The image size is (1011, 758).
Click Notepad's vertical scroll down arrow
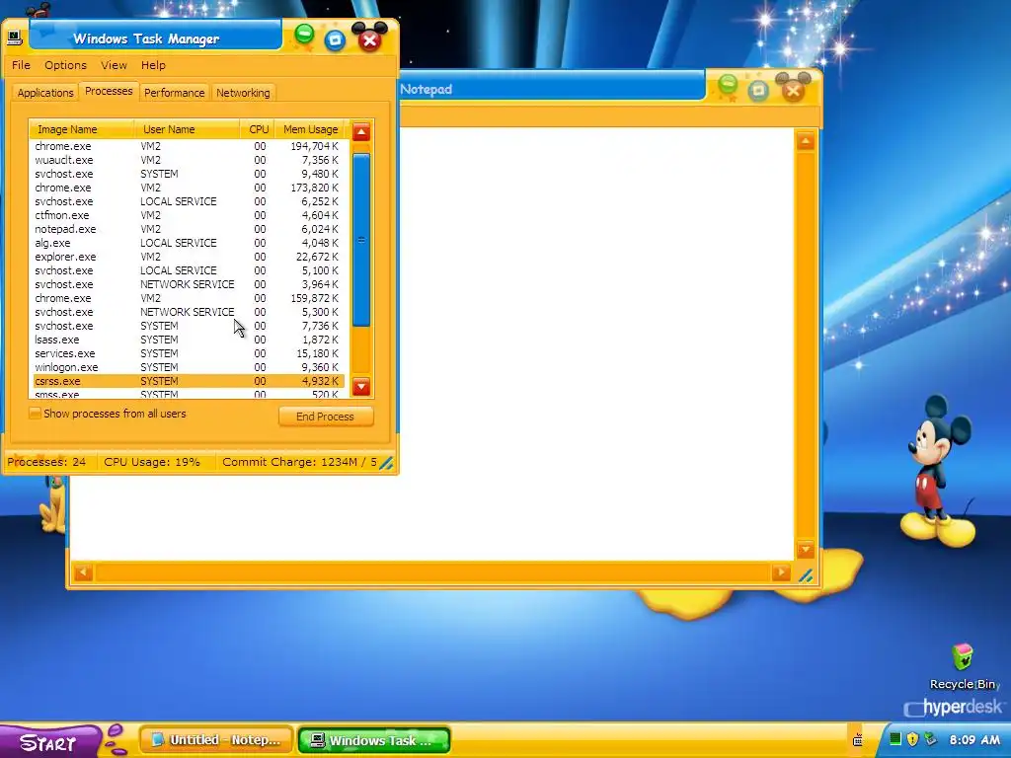coord(806,549)
